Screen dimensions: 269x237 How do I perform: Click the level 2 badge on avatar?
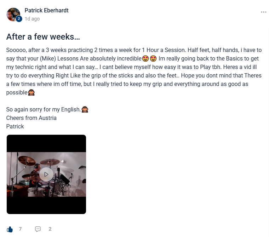19,19
